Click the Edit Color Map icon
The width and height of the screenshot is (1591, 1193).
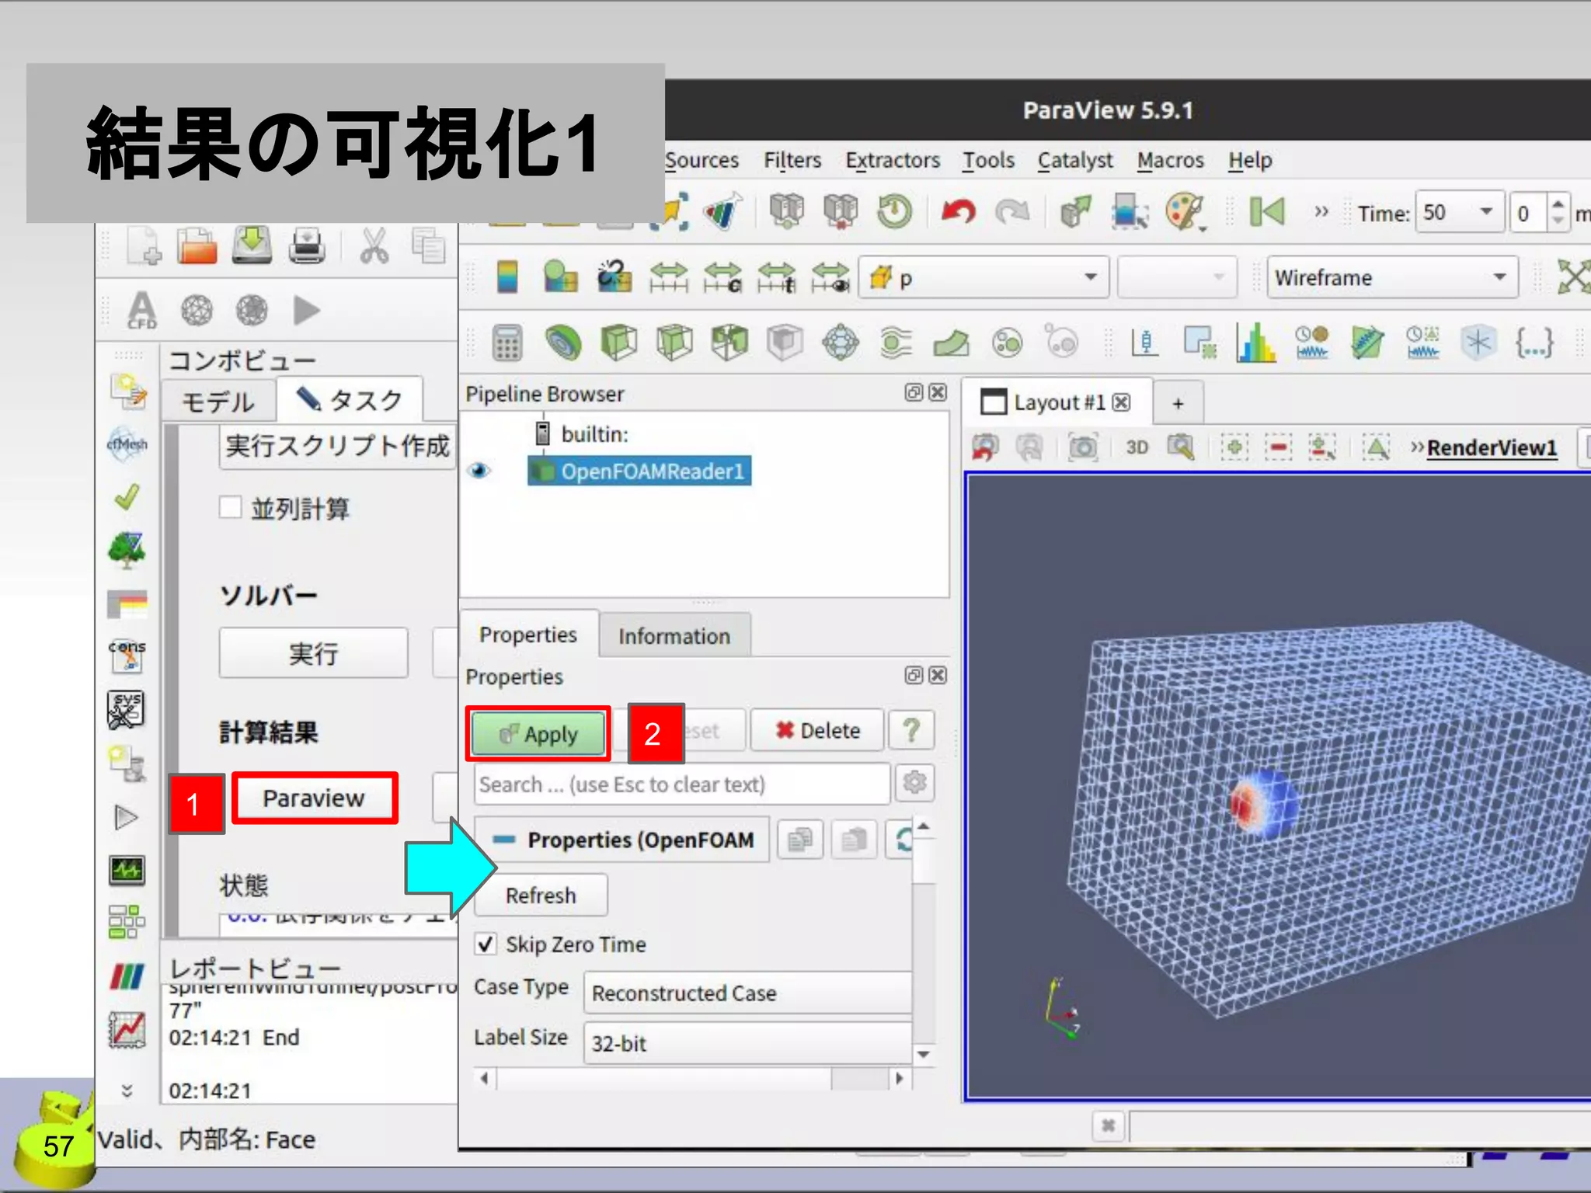(x=560, y=277)
